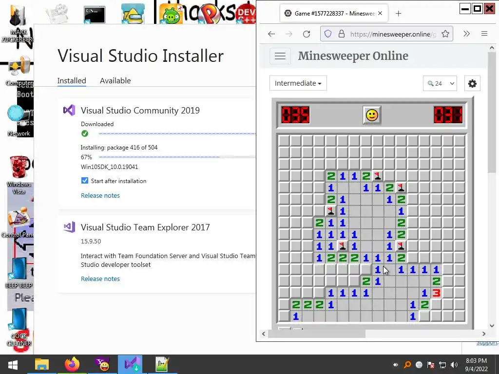The height and width of the screenshot is (374, 499).
Task: Click the Minesweeper smiley face reset button
Action: coord(372,115)
